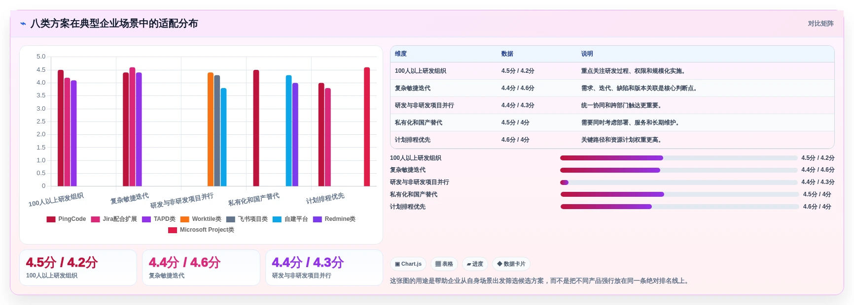
Task: Toggle the Microsoft Project类 legend entry
Action: [x=201, y=230]
